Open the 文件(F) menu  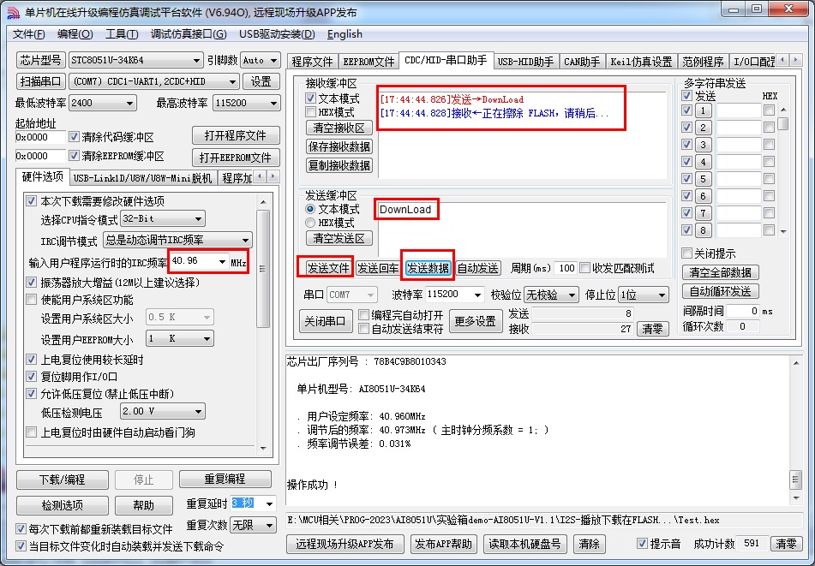point(28,34)
